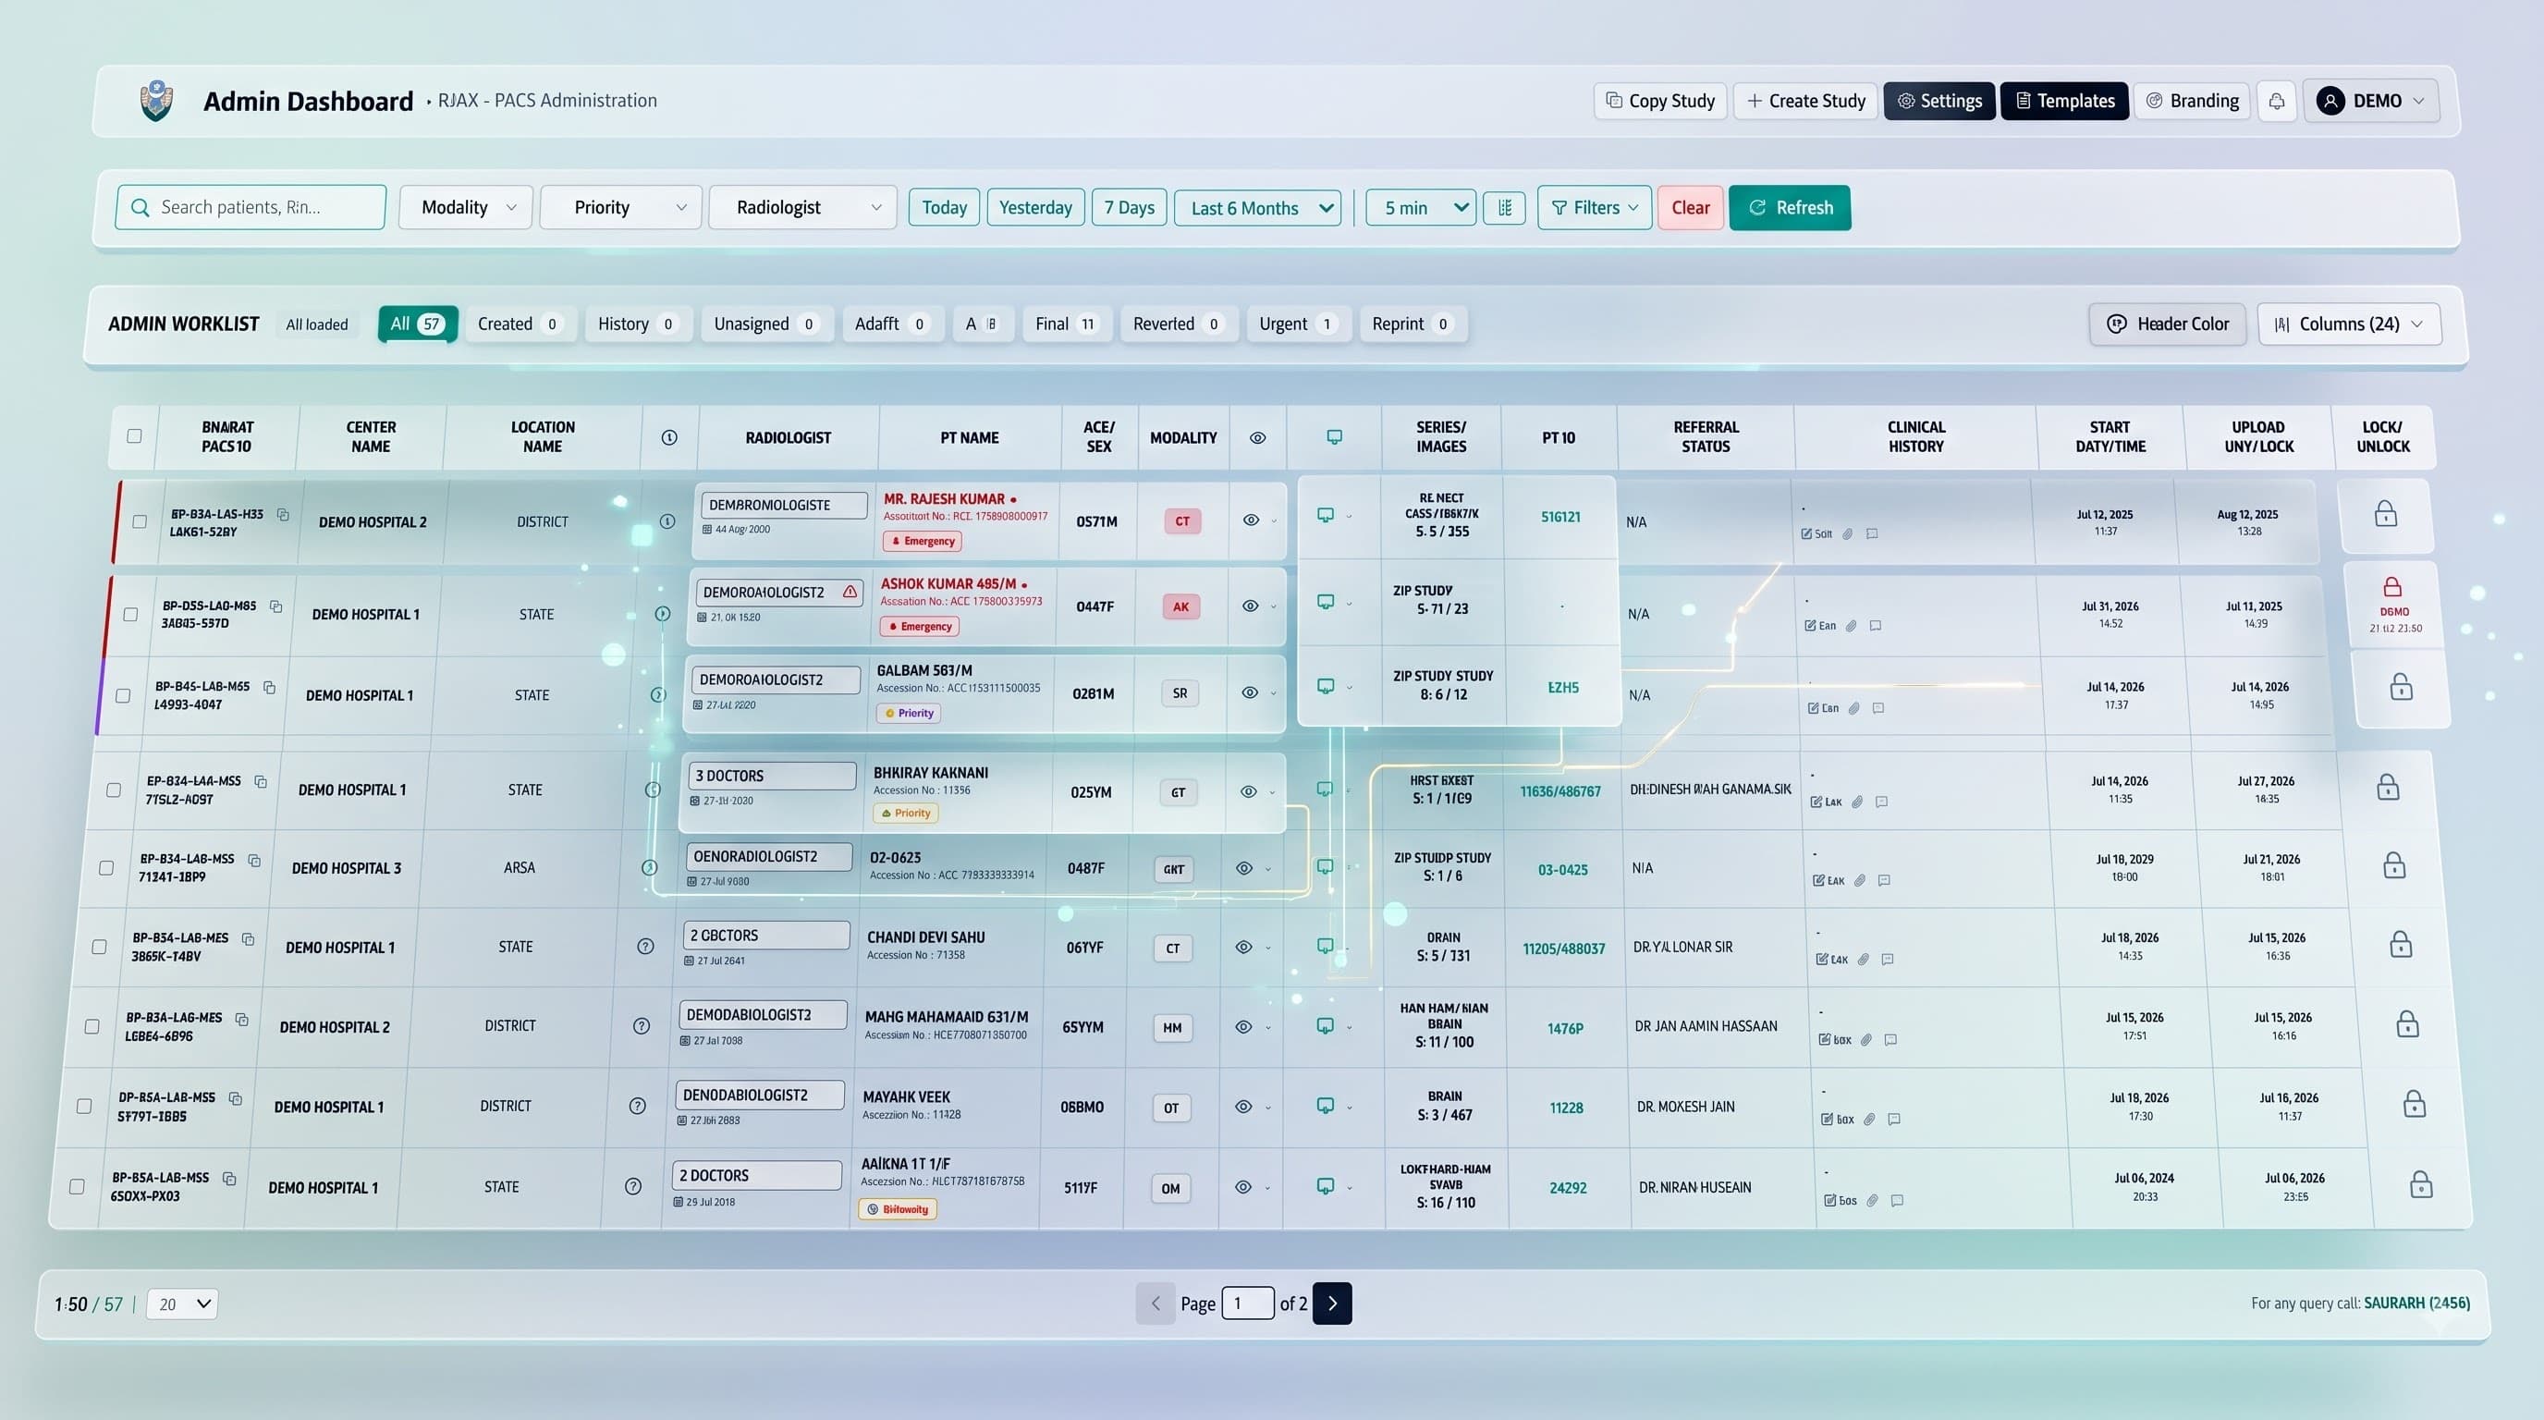Click the Create Study button
Image resolution: width=2544 pixels, height=1420 pixels.
pos(1805,101)
